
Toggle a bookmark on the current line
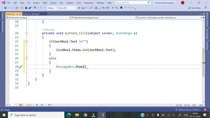click(x=121, y=8)
